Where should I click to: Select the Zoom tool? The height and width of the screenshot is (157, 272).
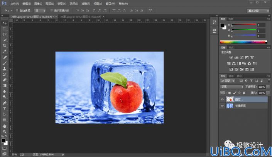point(5,132)
